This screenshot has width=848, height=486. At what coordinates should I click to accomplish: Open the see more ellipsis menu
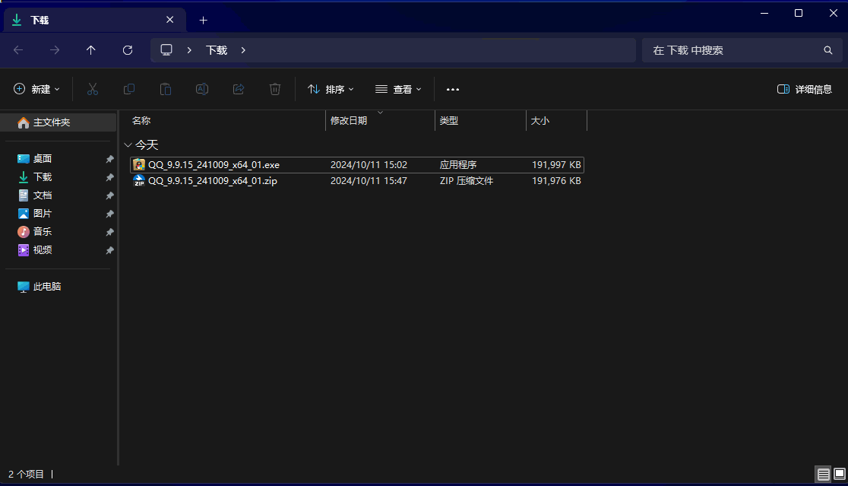pos(453,89)
